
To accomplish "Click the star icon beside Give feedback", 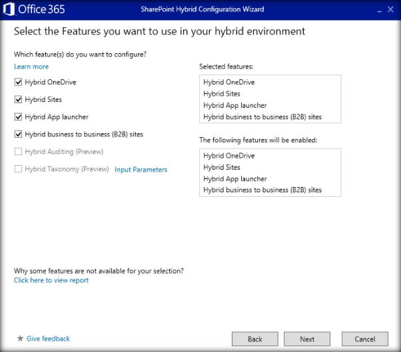I will 20,339.
